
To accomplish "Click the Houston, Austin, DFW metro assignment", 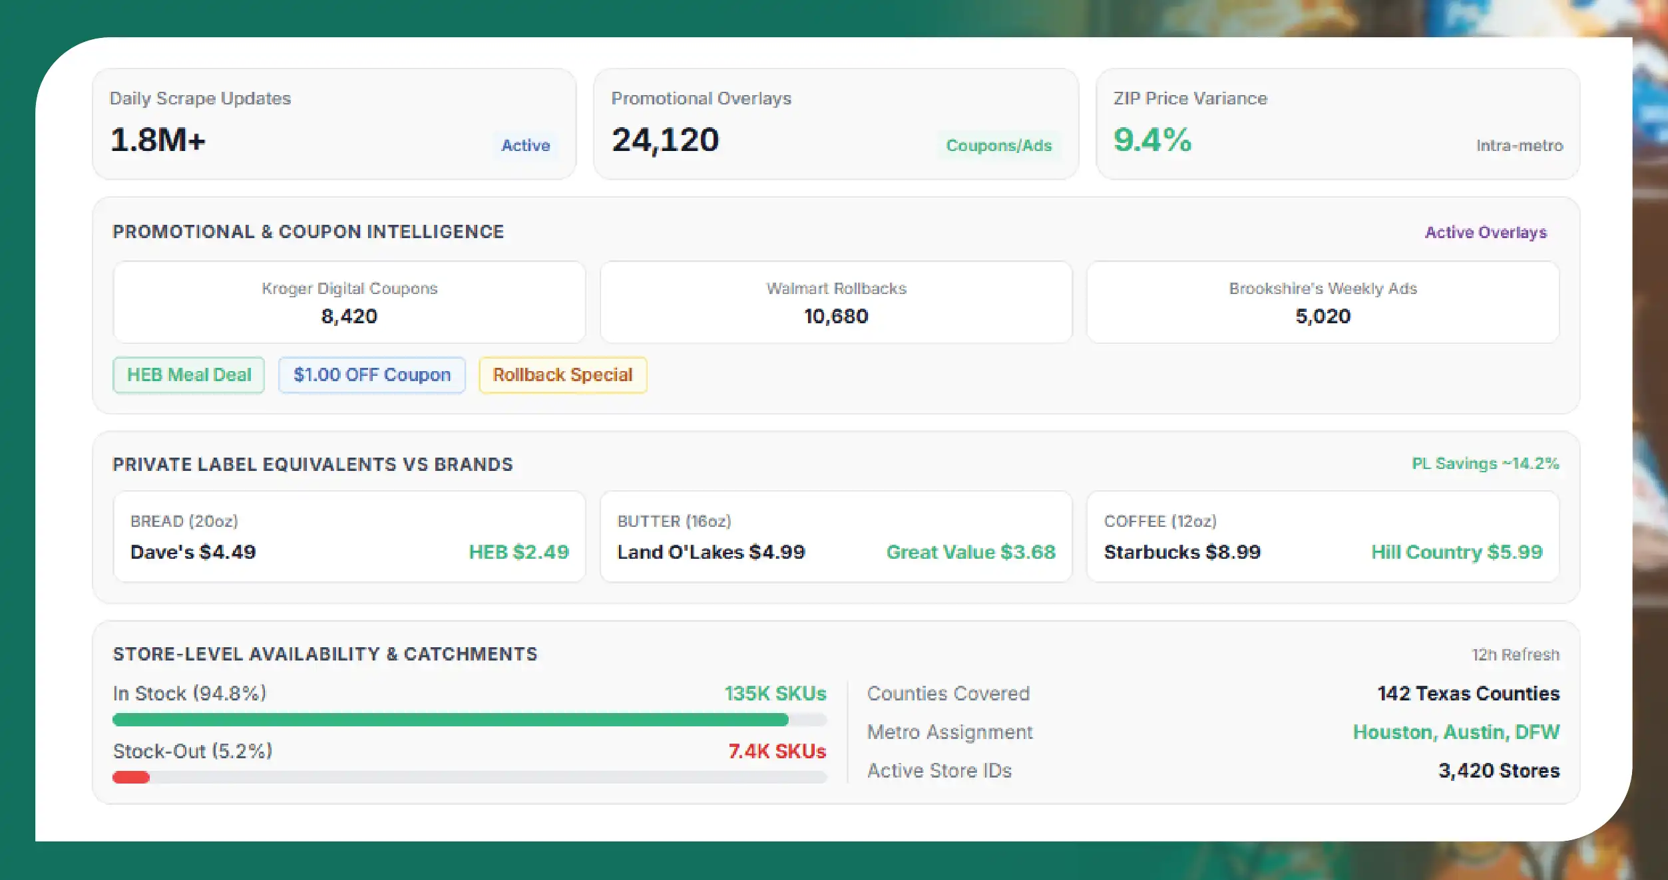I will (x=1456, y=732).
